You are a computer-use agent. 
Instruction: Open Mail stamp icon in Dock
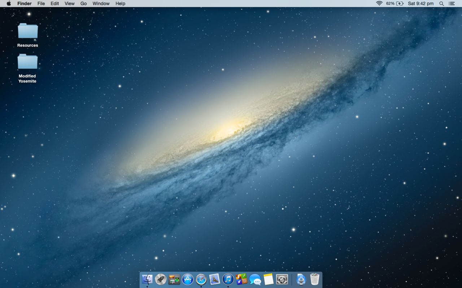(x=214, y=279)
